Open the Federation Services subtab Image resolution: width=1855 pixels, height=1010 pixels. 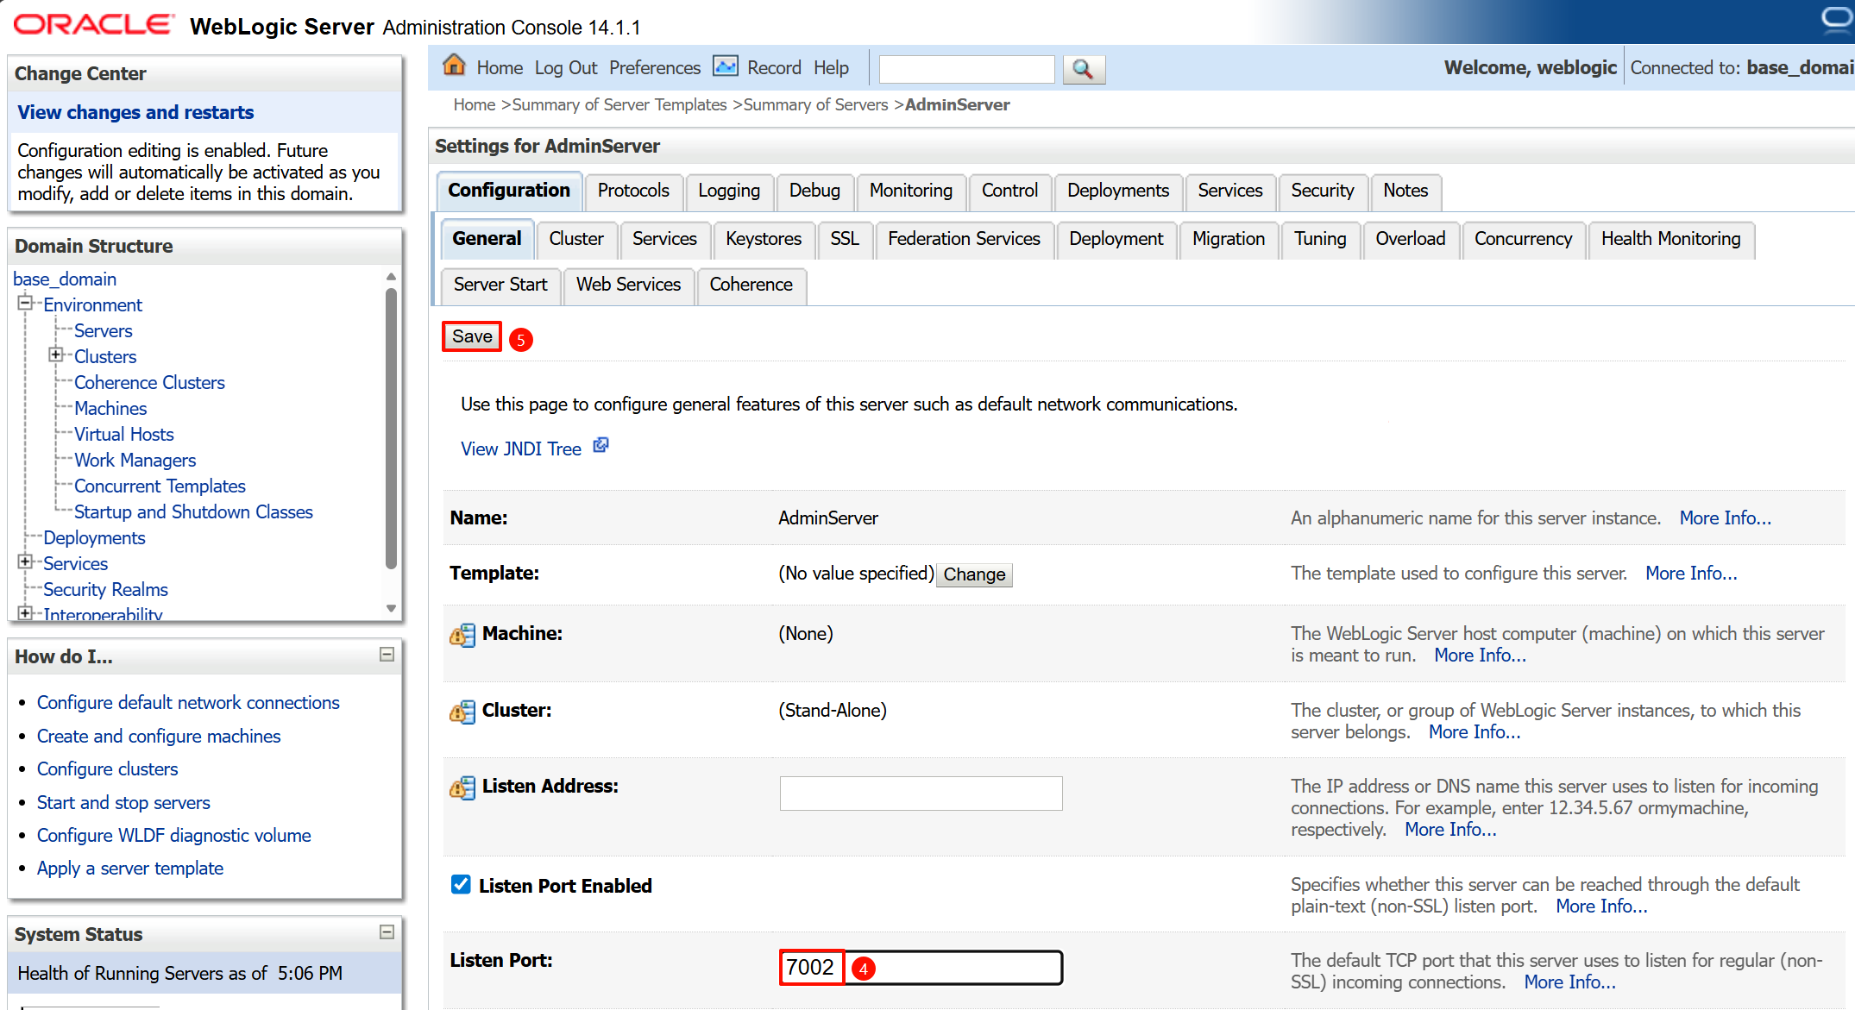pos(964,239)
